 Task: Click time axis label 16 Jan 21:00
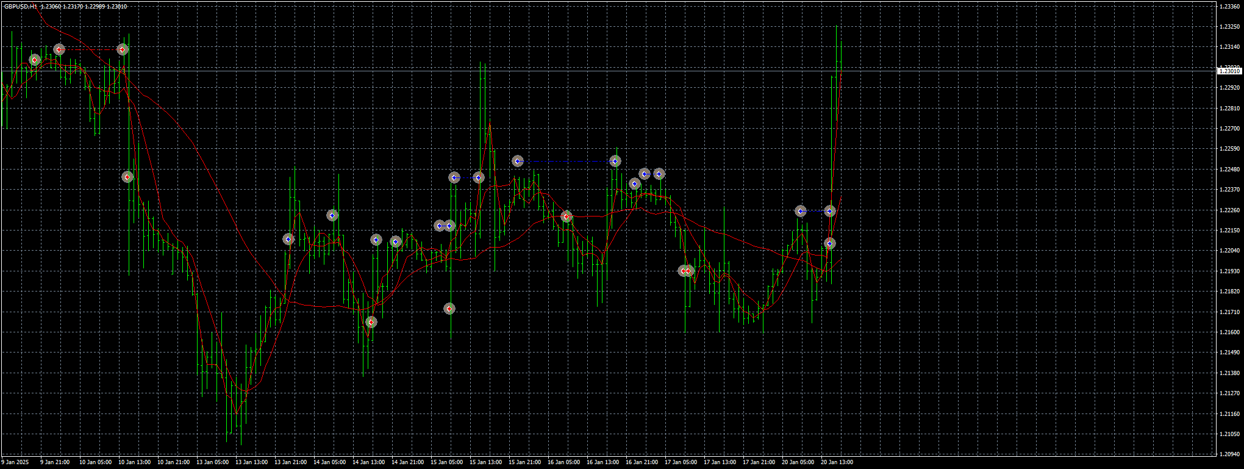[642, 462]
